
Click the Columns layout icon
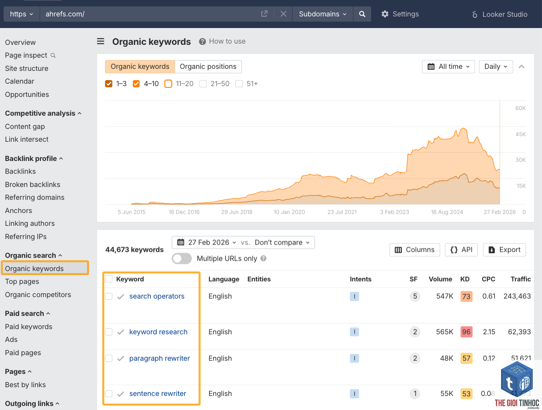click(398, 250)
